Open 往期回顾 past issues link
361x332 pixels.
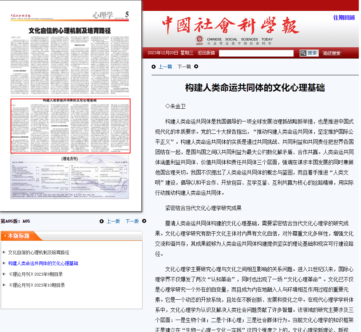tap(344, 17)
